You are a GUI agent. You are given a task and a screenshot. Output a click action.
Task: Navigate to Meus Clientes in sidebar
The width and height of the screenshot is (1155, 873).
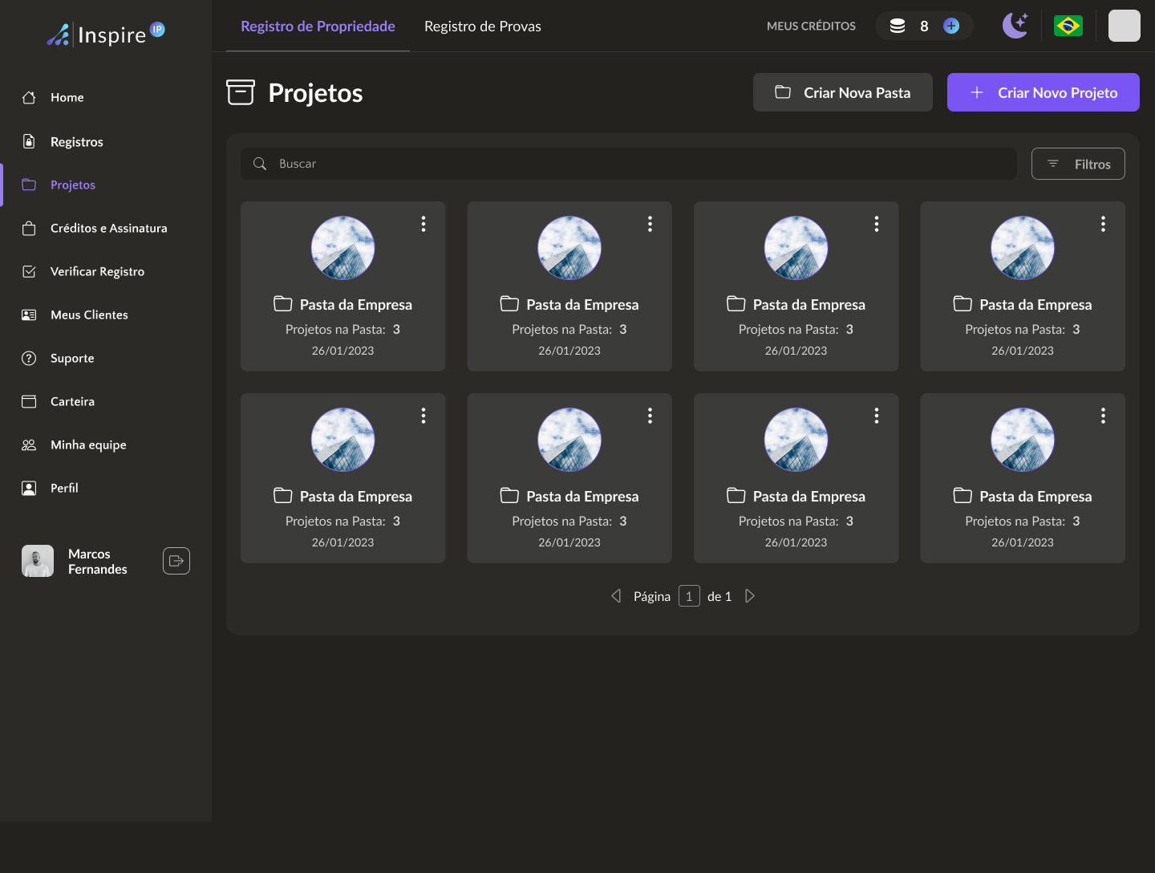[x=89, y=315]
